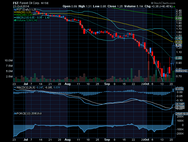The width and height of the screenshot is (188, 142).
Task: Click the 7.5M volume axis label
Action: tap(9, 66)
